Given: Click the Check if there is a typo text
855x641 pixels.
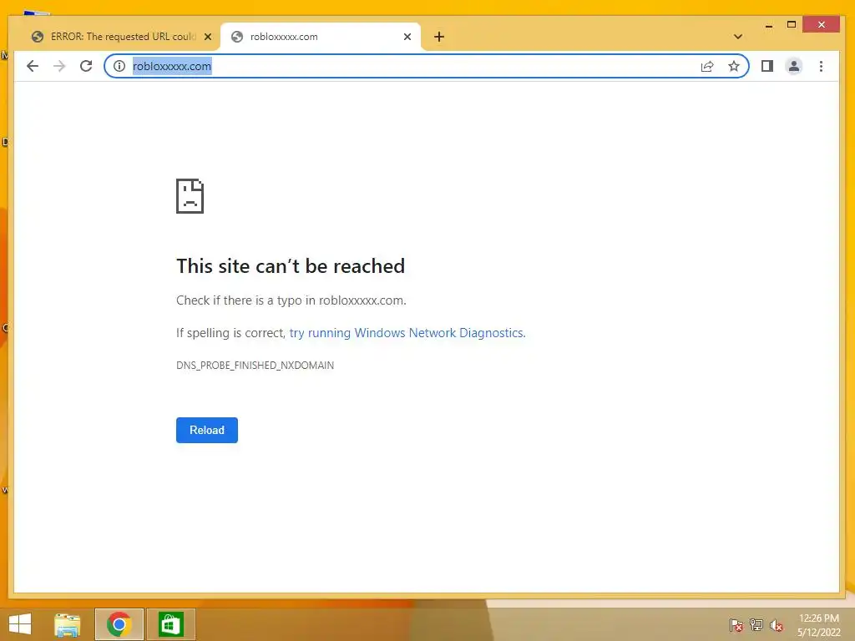Looking at the screenshot, I should (291, 300).
